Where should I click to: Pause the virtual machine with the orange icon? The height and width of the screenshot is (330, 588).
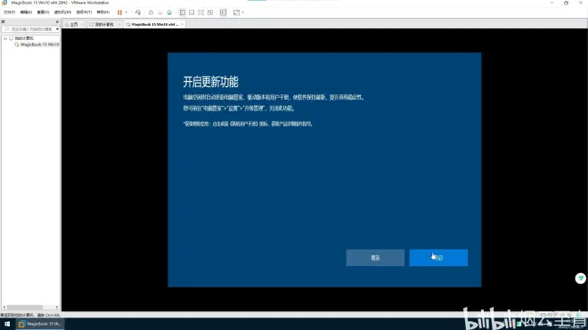(x=119, y=12)
